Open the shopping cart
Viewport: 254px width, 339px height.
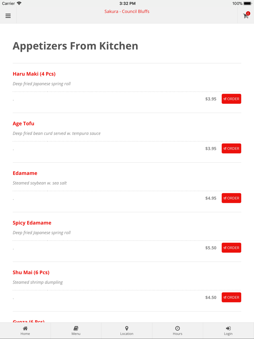pos(246,16)
